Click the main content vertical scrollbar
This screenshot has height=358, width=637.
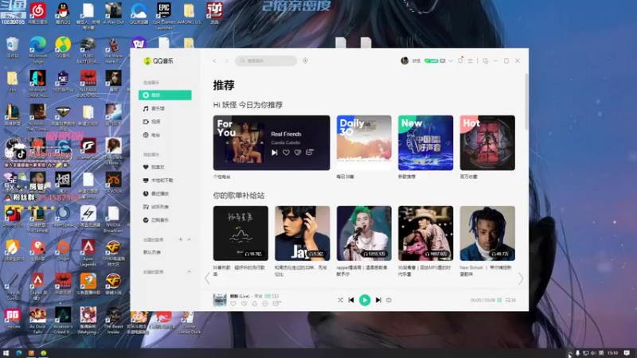click(x=527, y=102)
